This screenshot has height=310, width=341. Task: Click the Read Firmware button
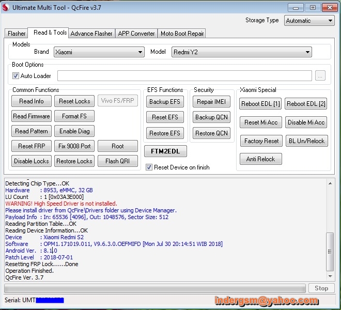coord(32,116)
